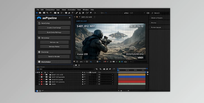Open the dropdown on SHOd 013 row
Viewport: 204px width, 103px height.
tap(113, 79)
